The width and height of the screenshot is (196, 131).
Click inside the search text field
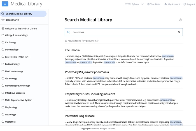pyautogui.click(x=123, y=32)
